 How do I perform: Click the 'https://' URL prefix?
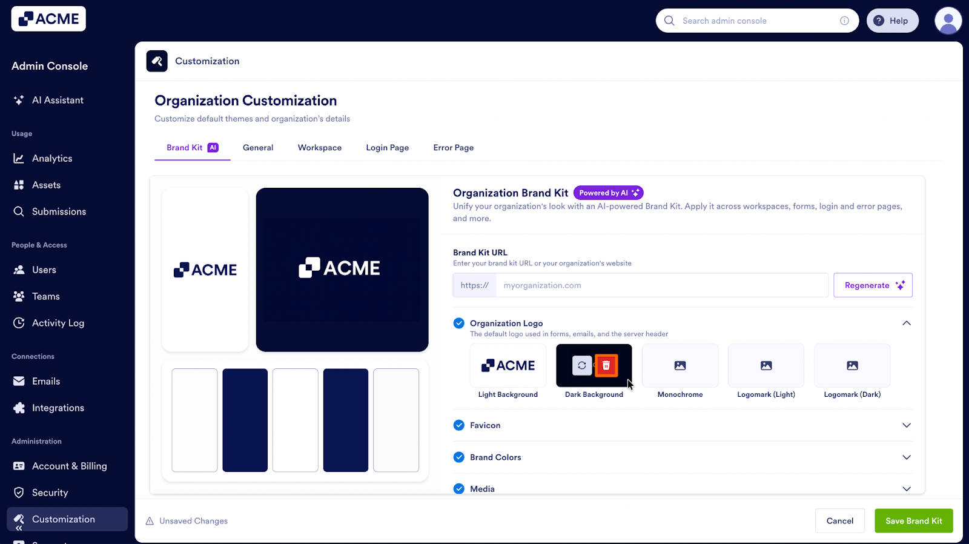pyautogui.click(x=475, y=285)
